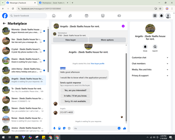175x140 pixels.
Task: Open the tab search dropdown arrow
Action: (3, 3)
